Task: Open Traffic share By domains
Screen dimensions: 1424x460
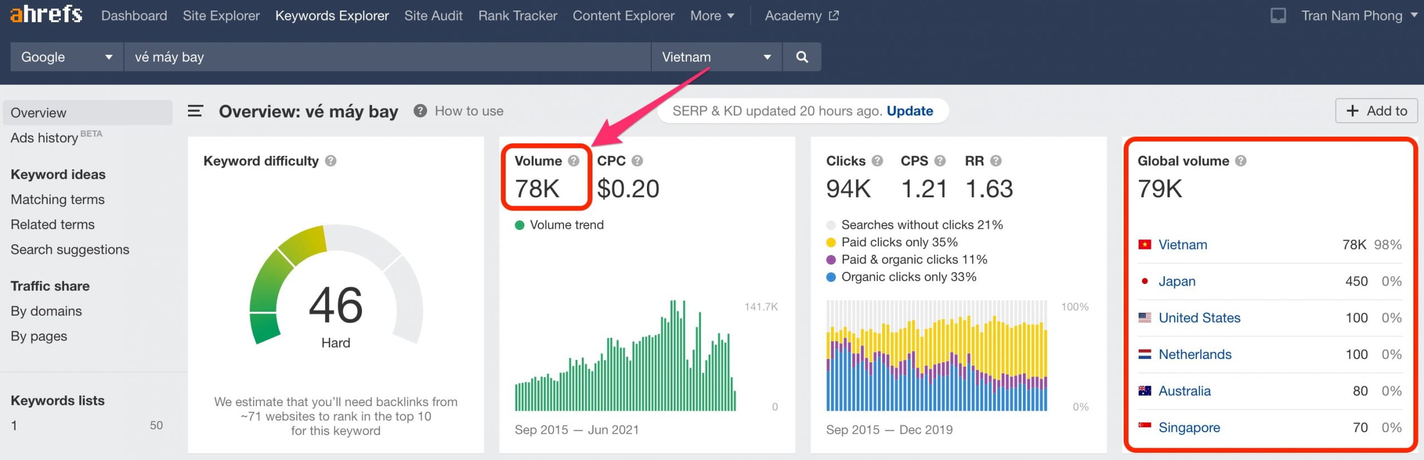Action: (46, 311)
